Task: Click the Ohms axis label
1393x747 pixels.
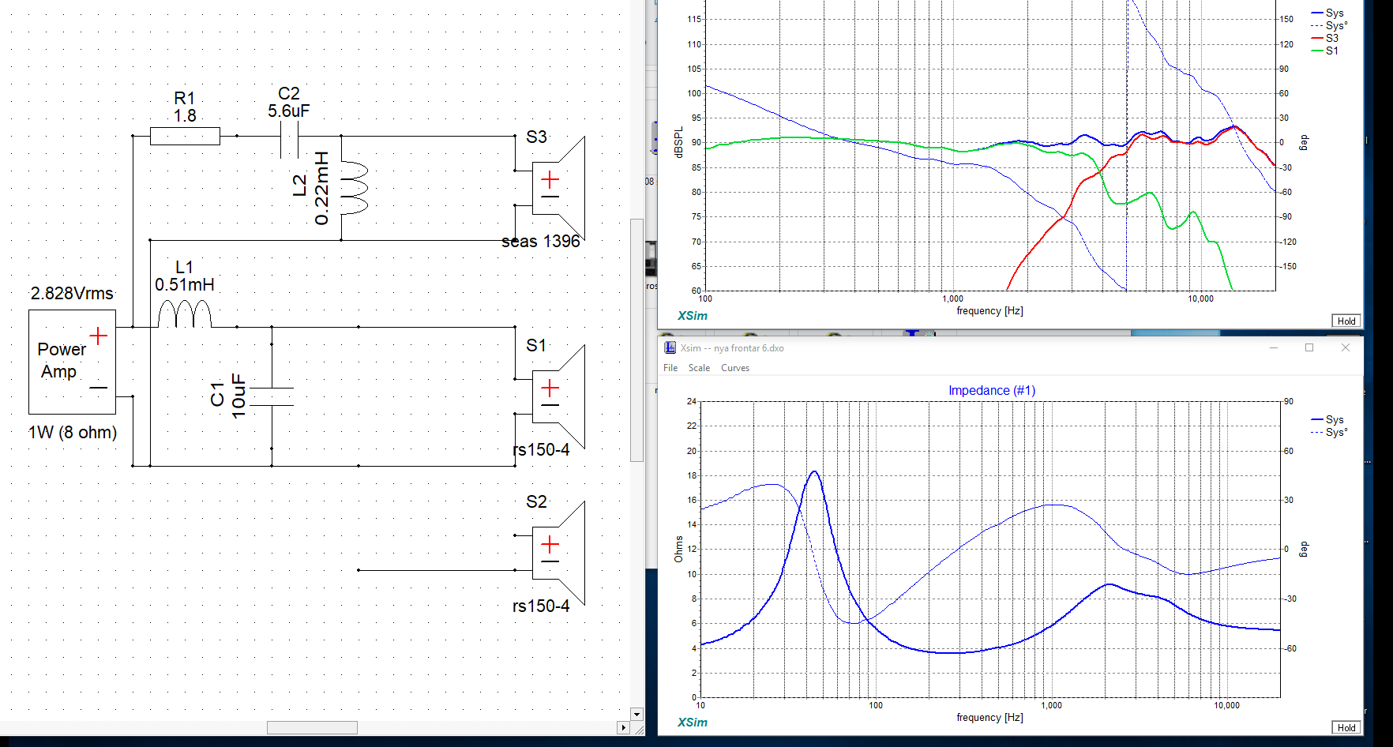Action: [x=678, y=549]
